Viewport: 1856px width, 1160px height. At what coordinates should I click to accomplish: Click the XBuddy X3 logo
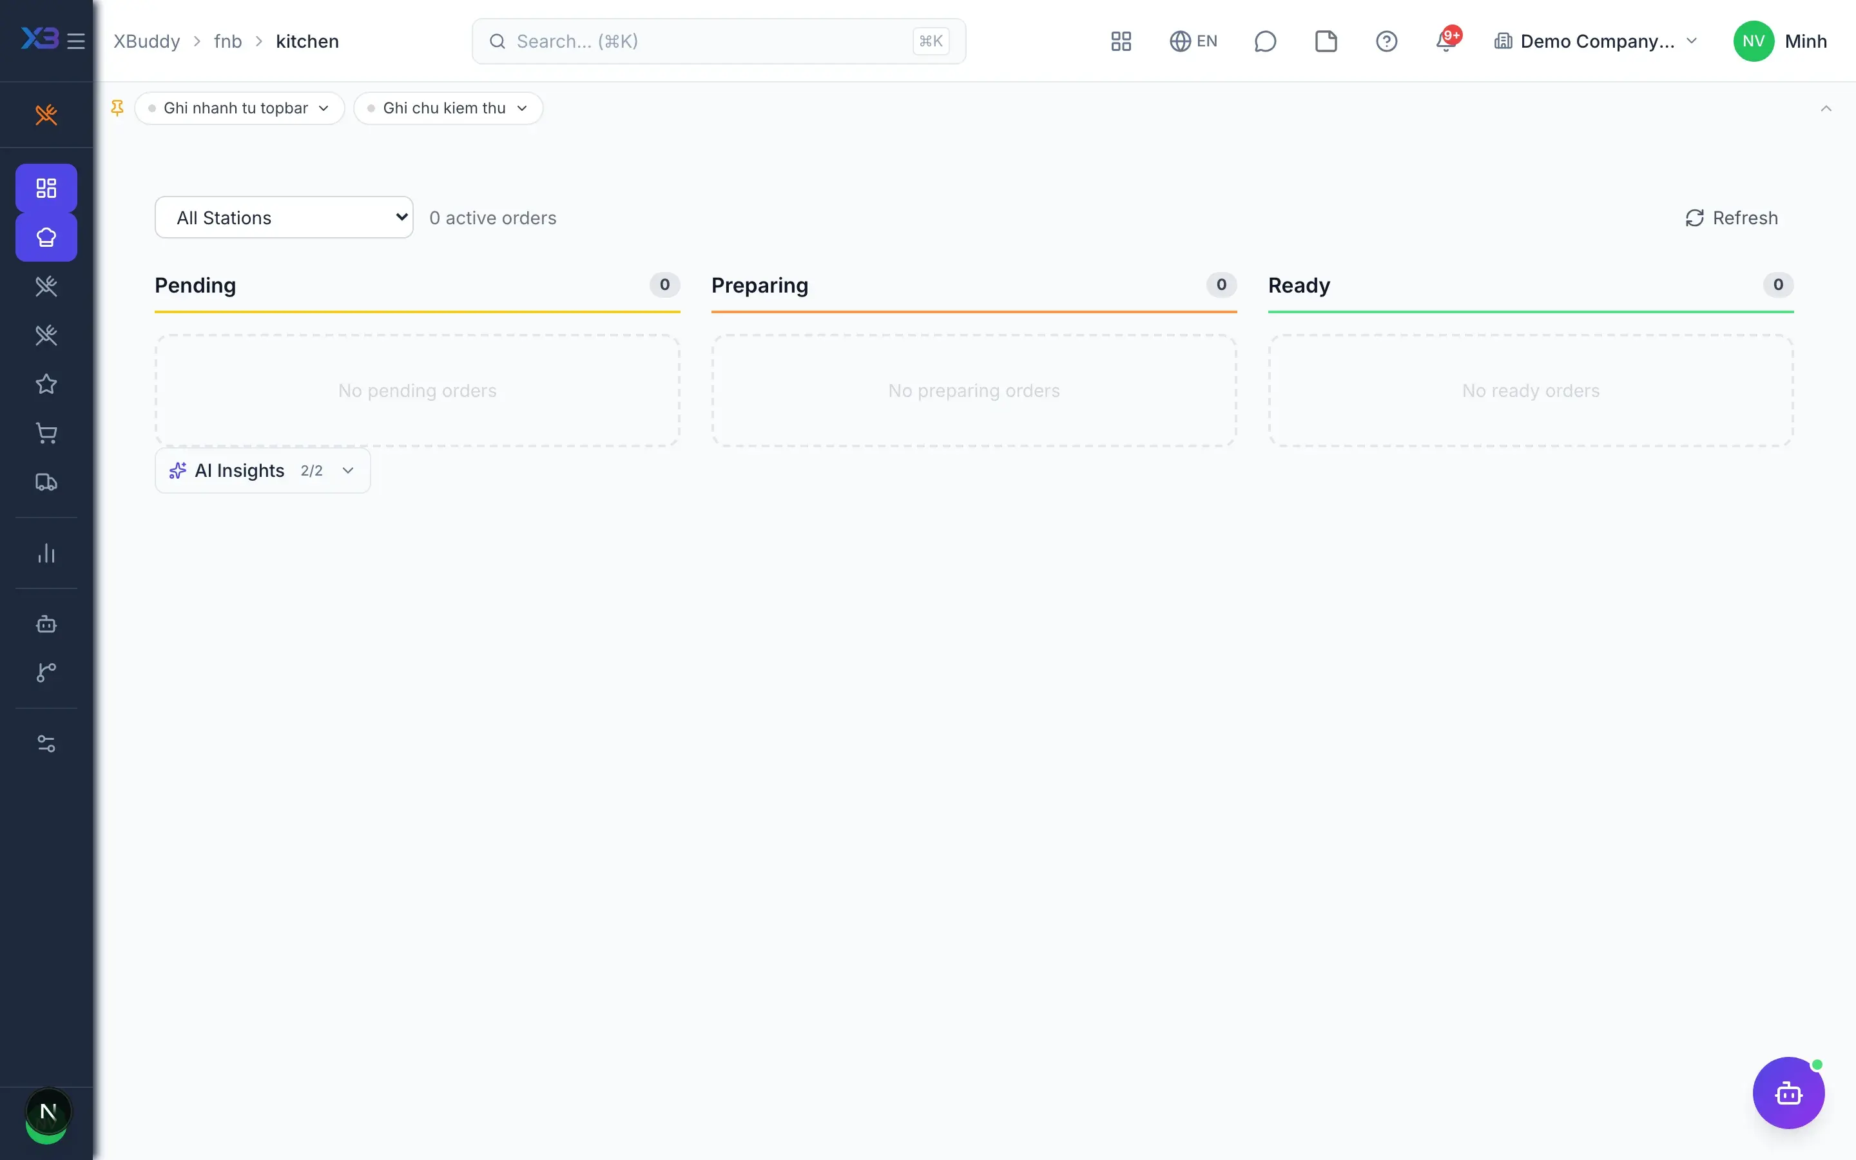pyautogui.click(x=39, y=39)
